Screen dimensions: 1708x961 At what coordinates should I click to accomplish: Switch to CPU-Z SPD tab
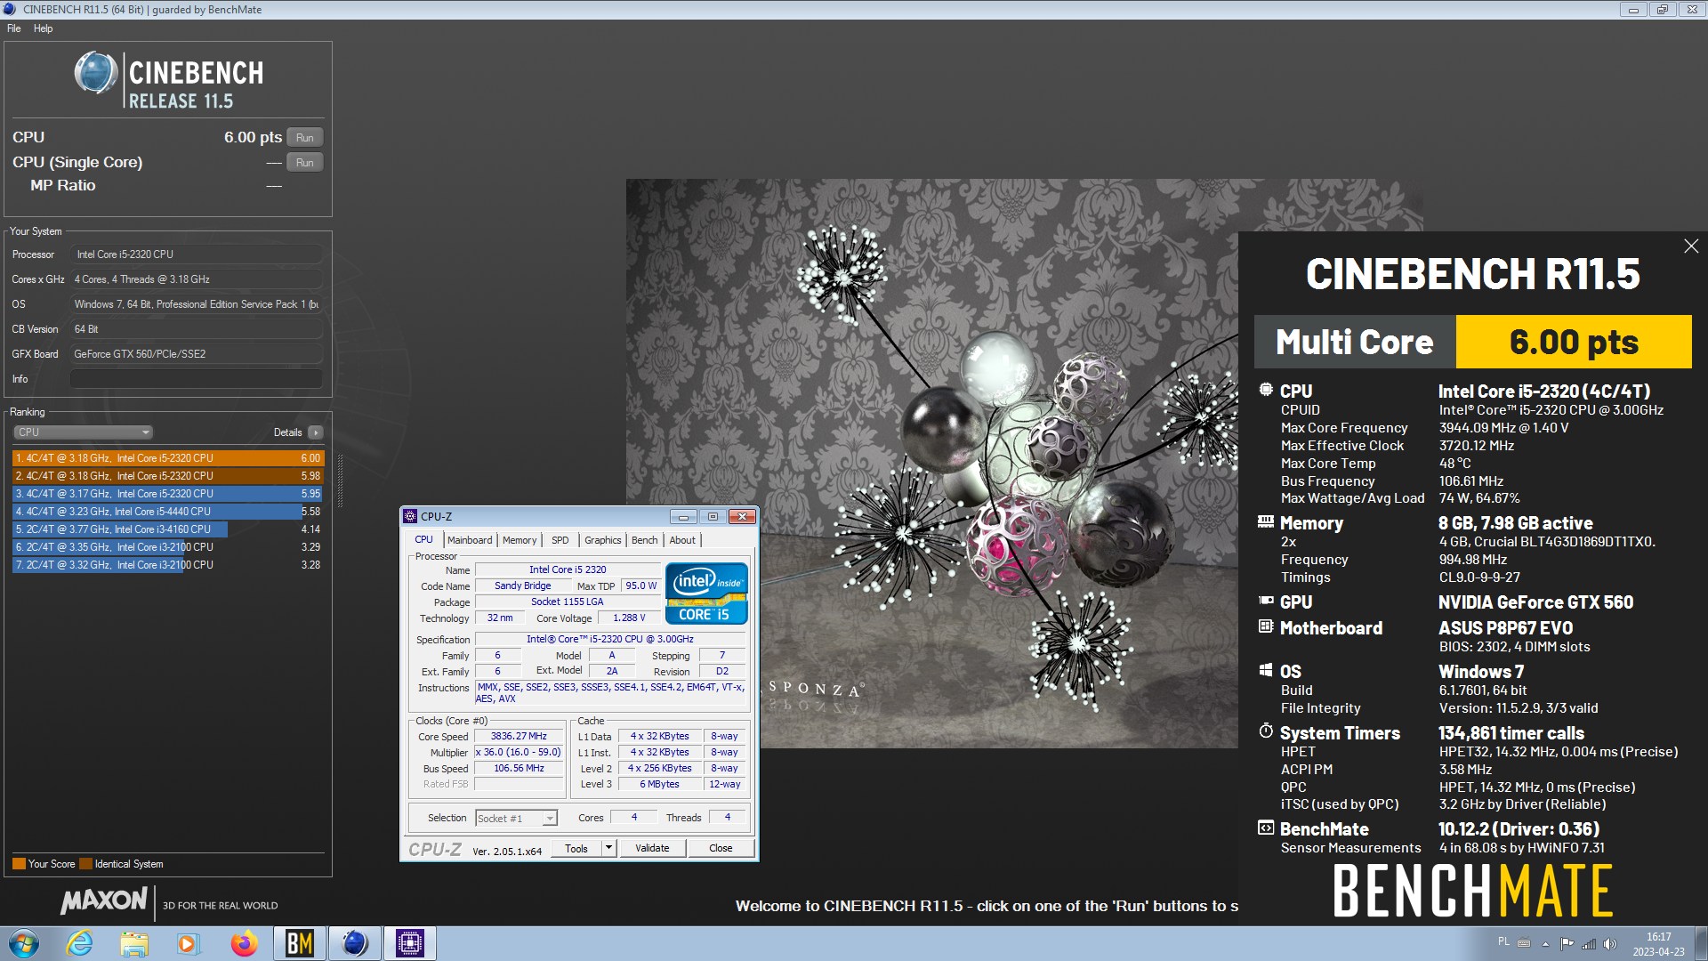point(560,540)
